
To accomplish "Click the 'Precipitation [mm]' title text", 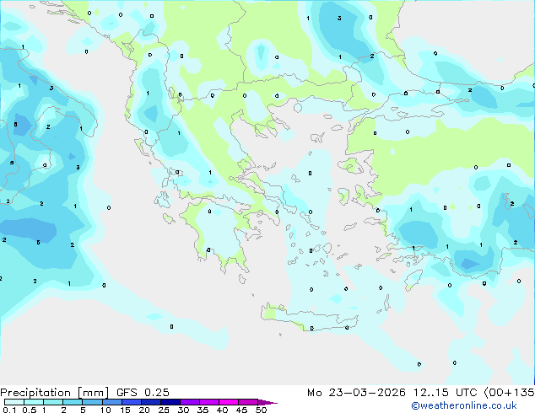I will (55, 393).
